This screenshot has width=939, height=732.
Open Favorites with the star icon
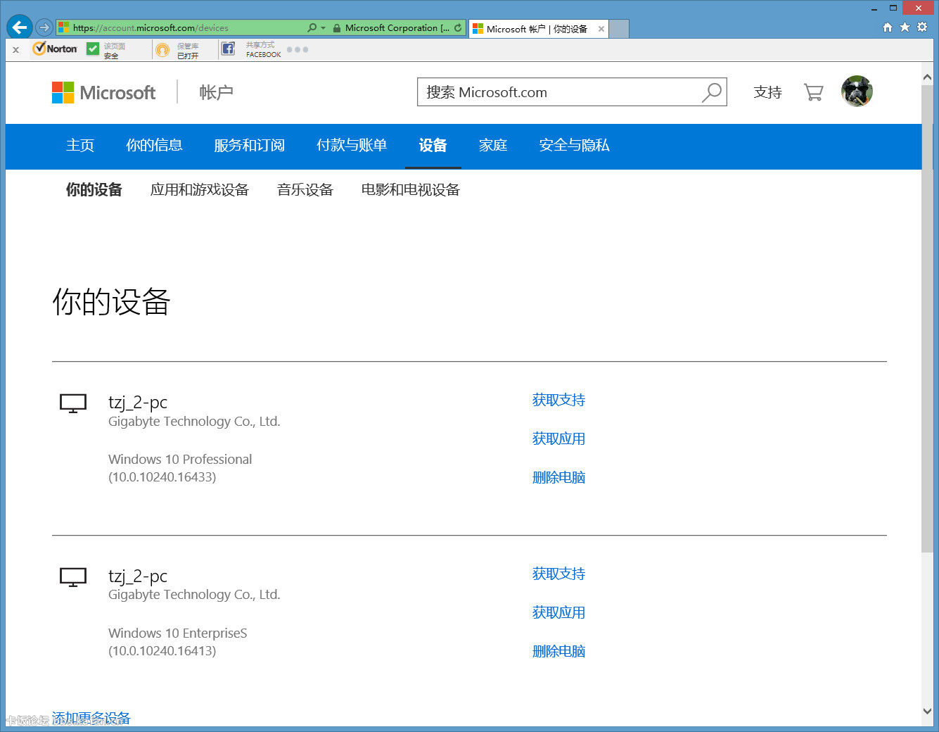click(x=905, y=27)
